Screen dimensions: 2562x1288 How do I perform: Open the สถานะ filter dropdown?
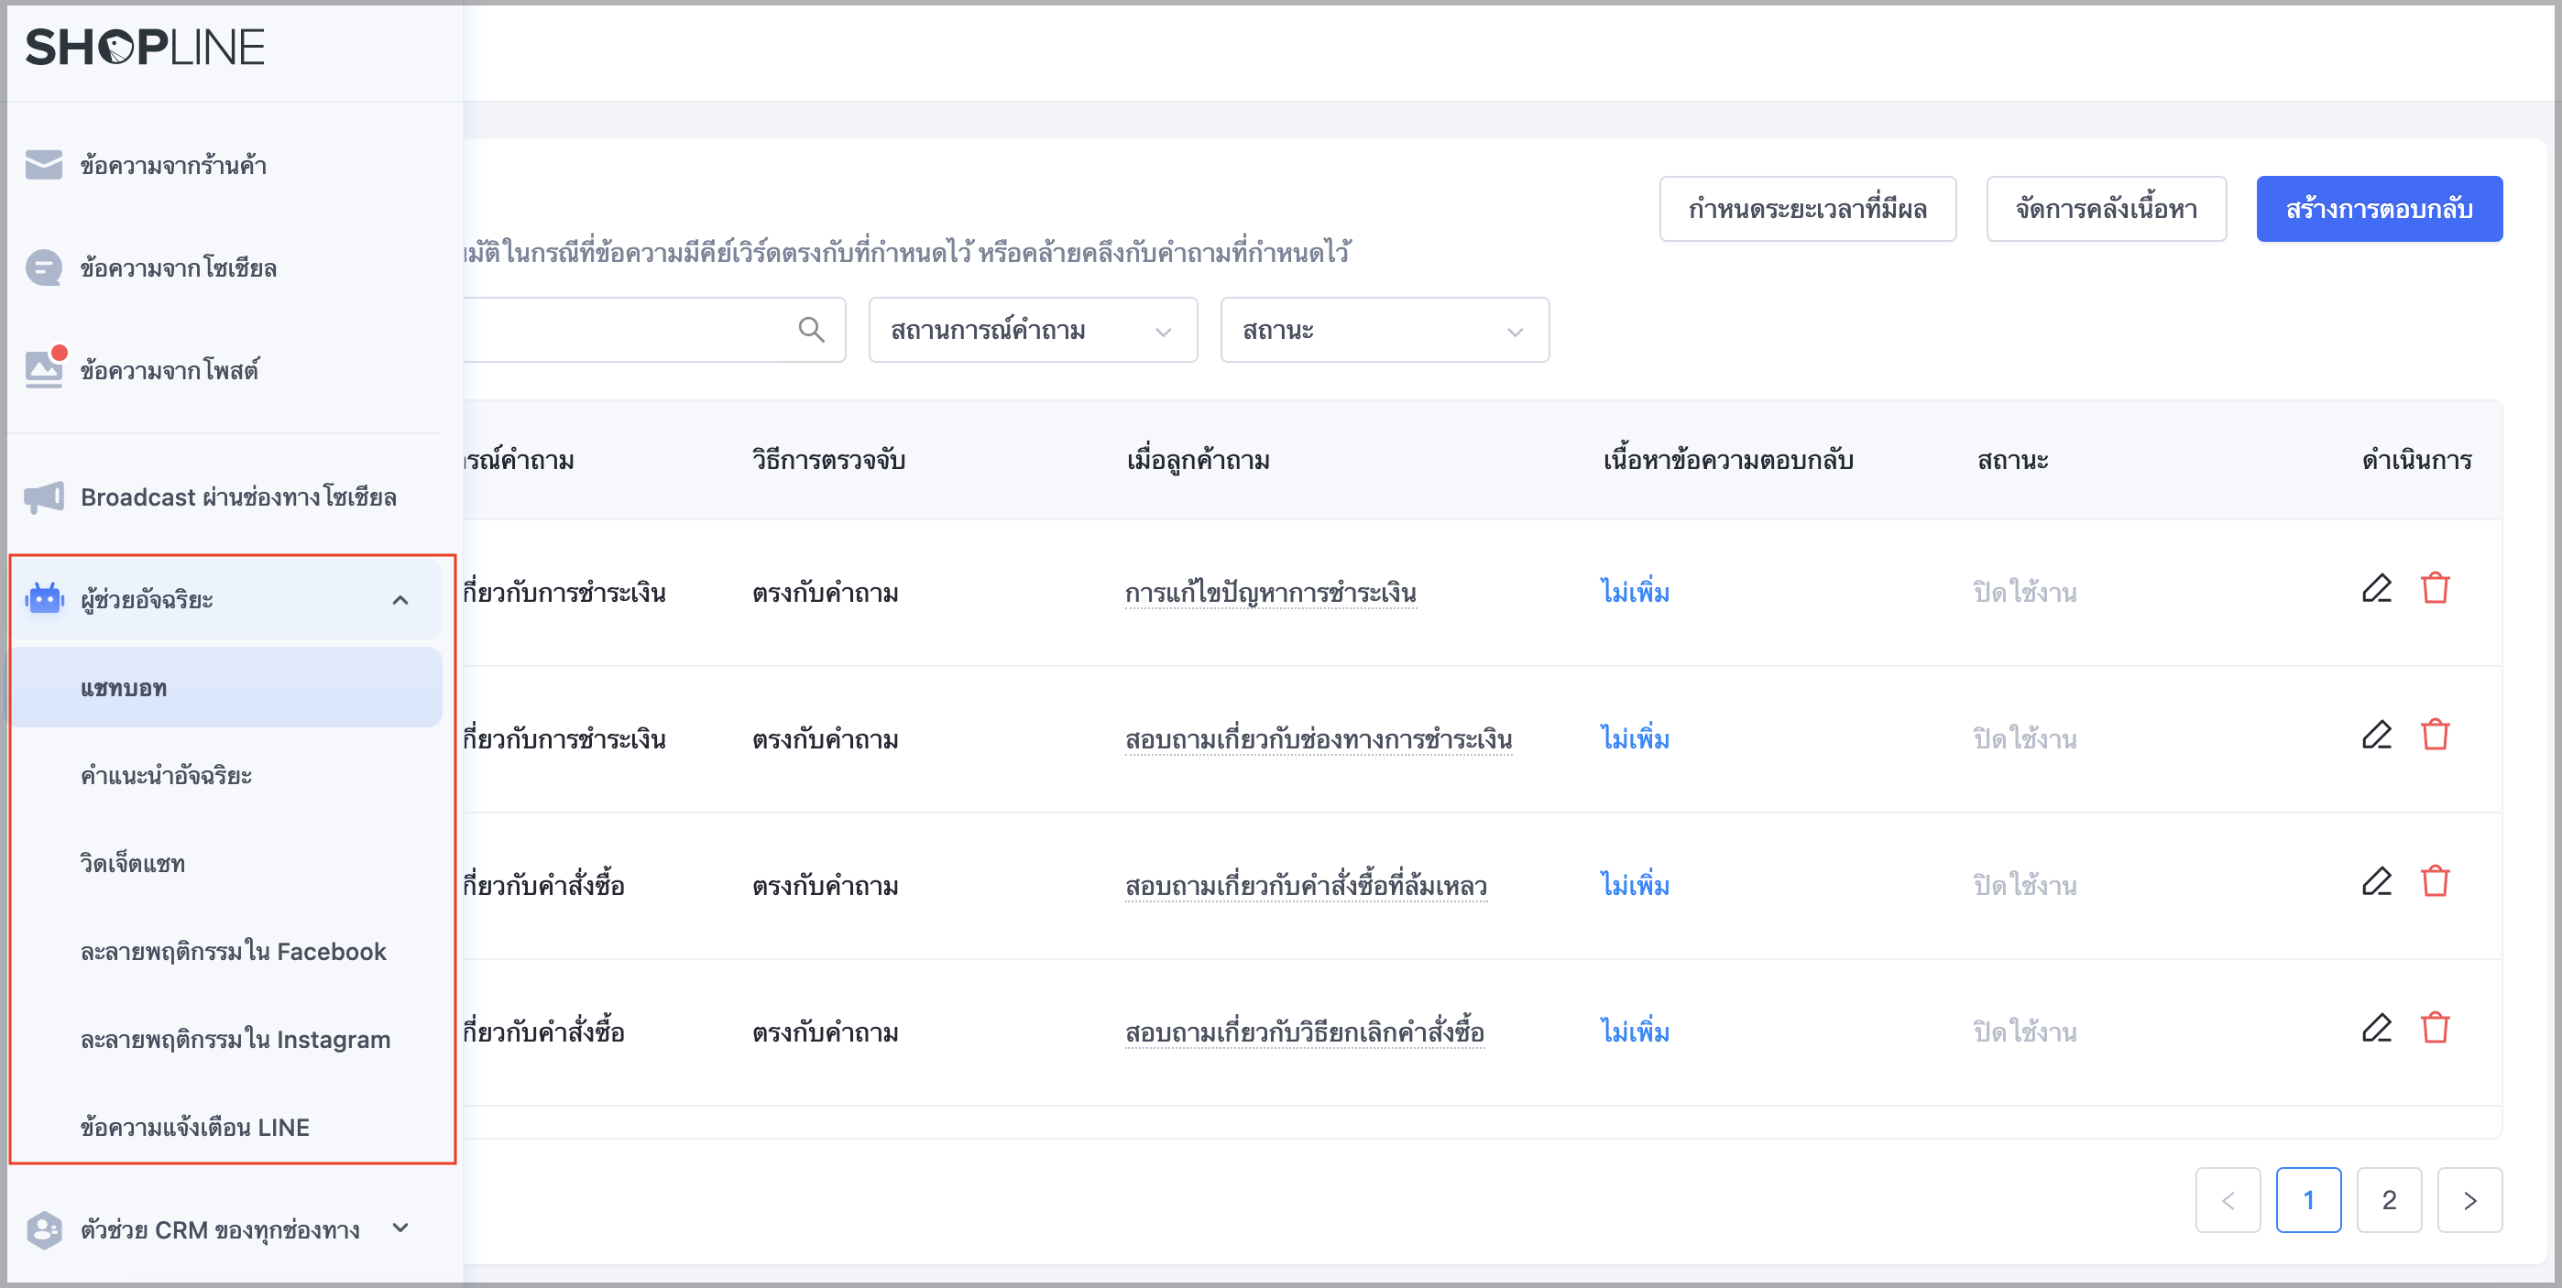click(1385, 330)
